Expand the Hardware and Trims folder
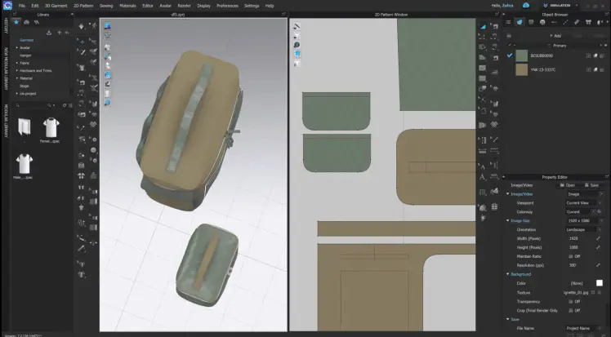This screenshot has width=611, height=337. [x=17, y=71]
